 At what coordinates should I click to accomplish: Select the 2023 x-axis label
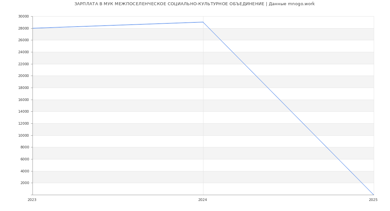point(32,200)
